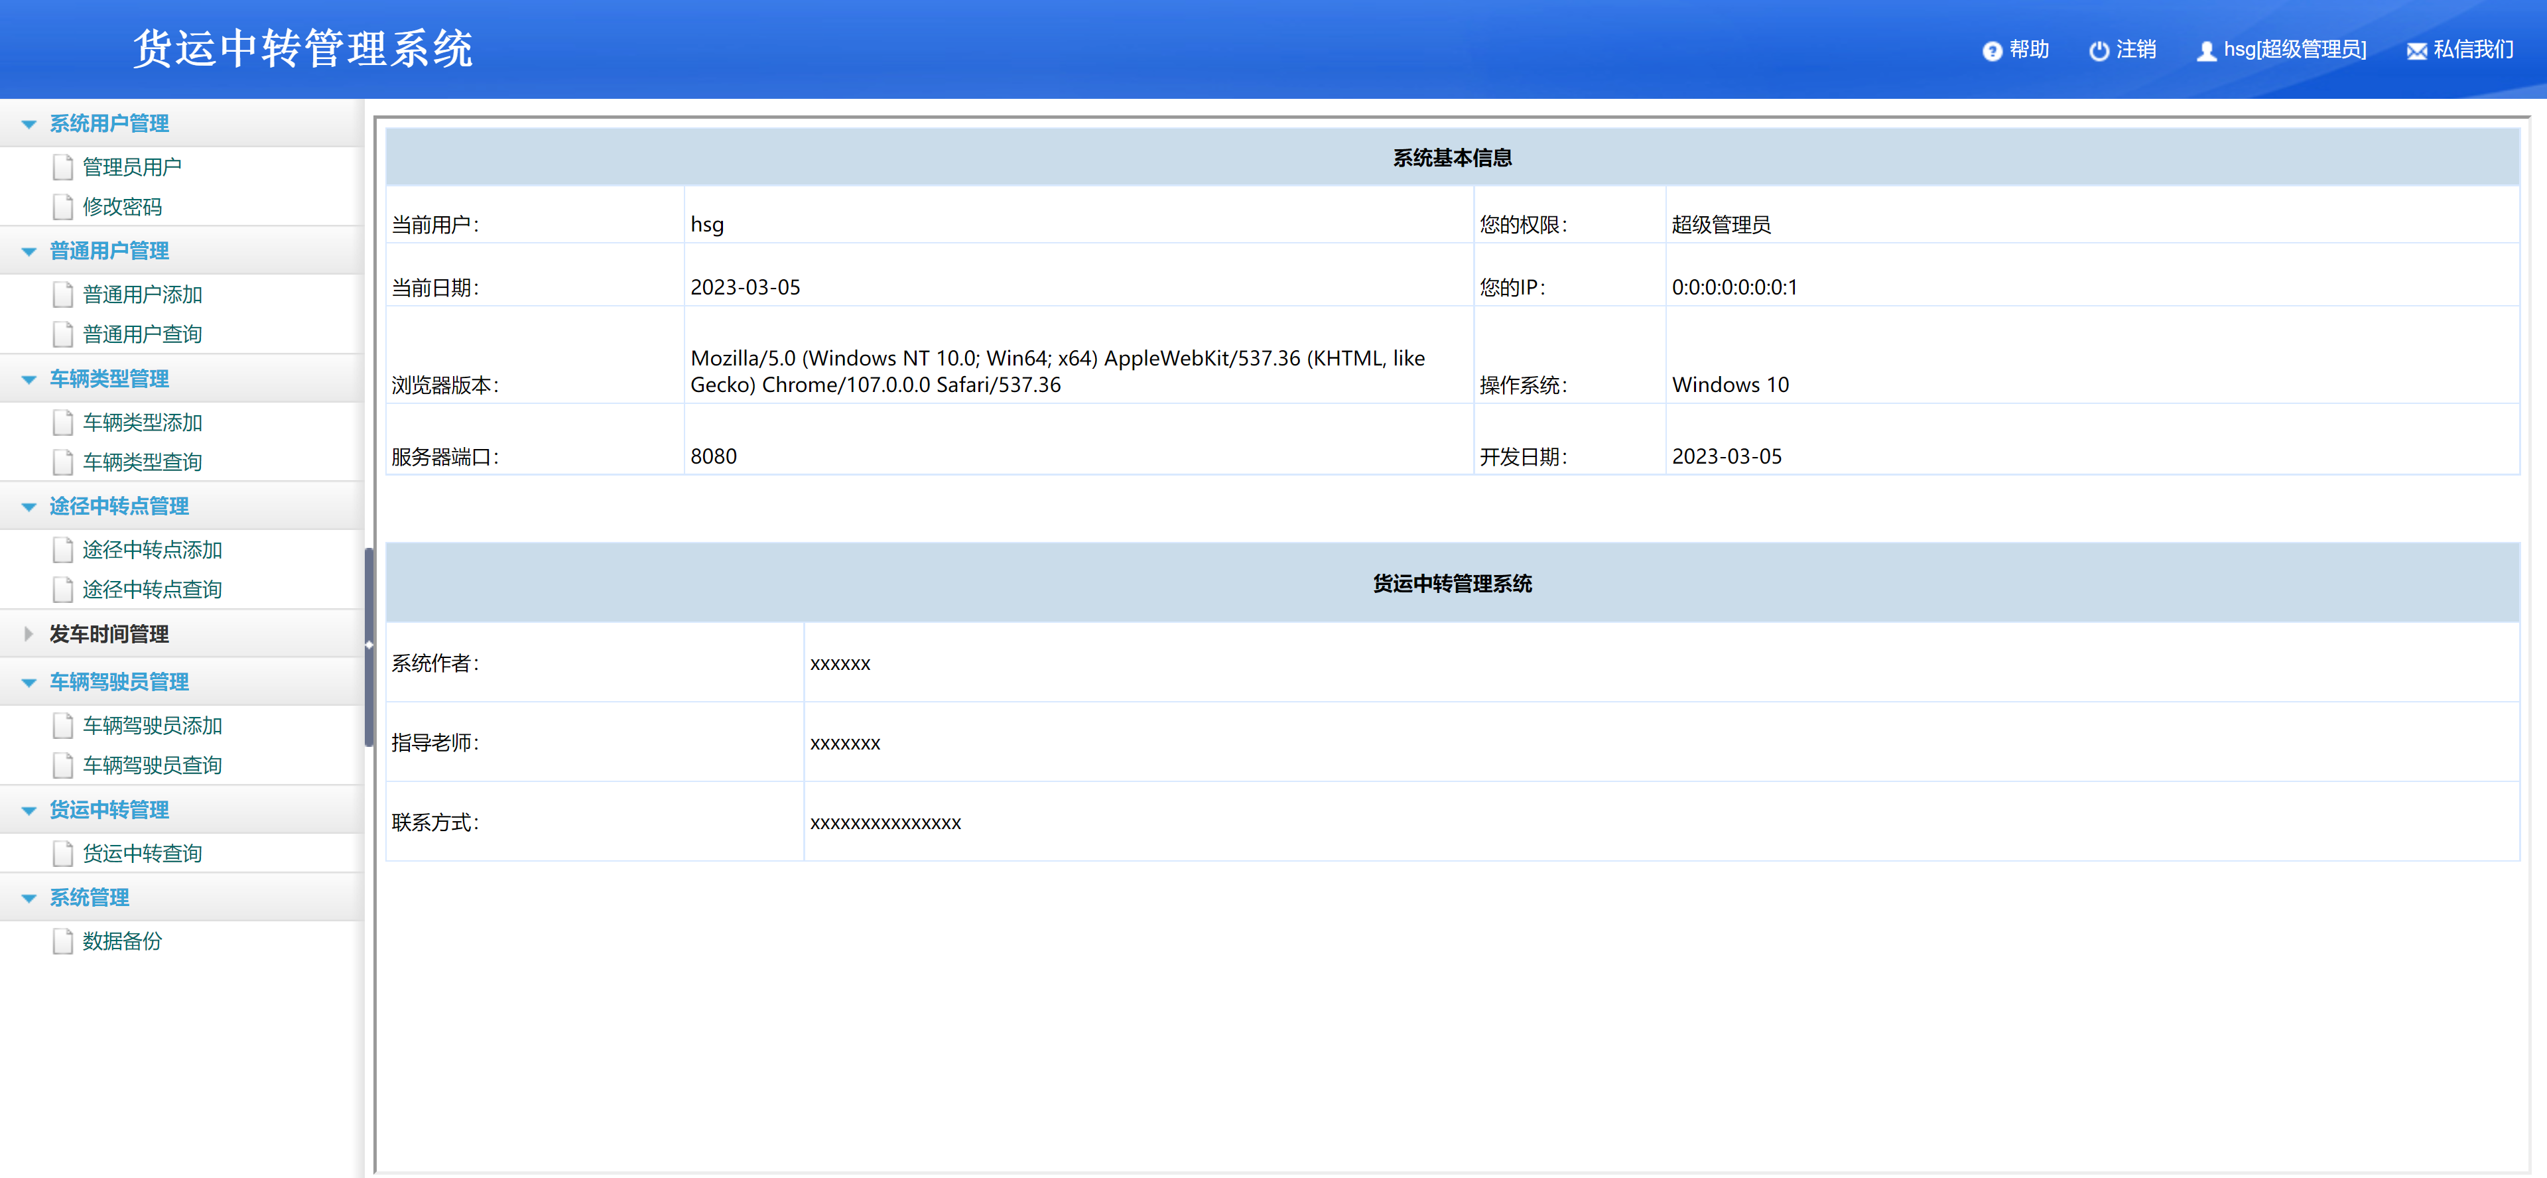This screenshot has width=2547, height=1178.
Task: Click the 车辆类型管理 header label
Action: click(109, 379)
